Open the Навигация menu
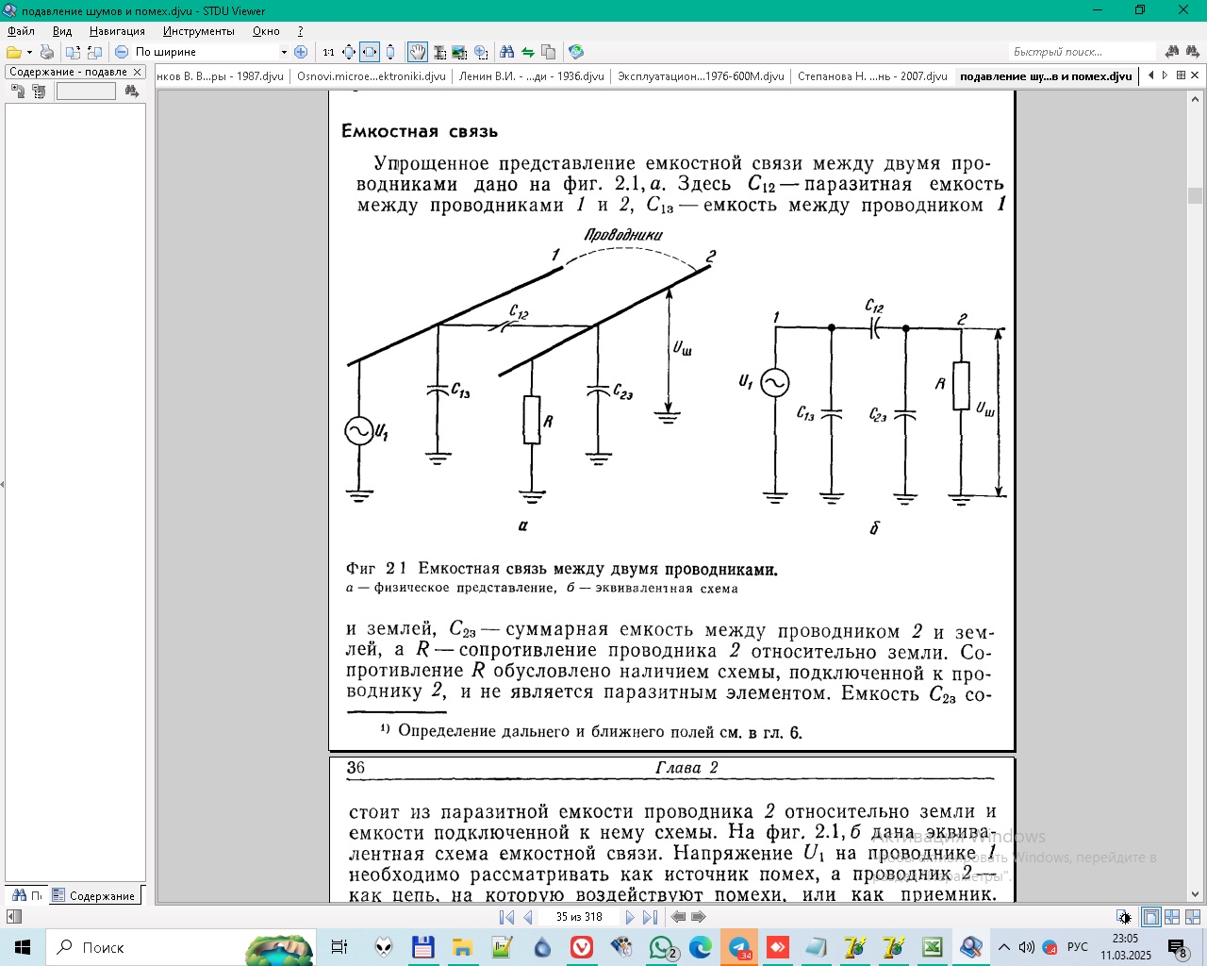Image resolution: width=1207 pixels, height=966 pixels. (117, 31)
